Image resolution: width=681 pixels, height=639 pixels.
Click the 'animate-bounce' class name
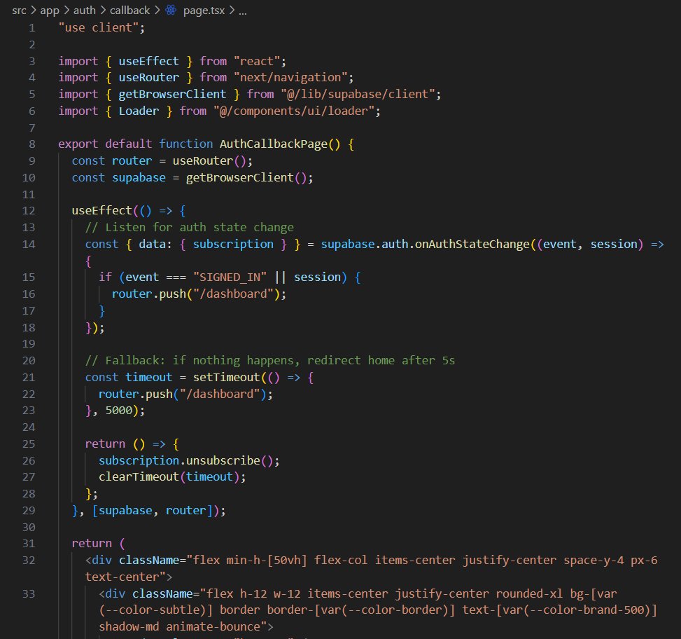tap(213, 627)
